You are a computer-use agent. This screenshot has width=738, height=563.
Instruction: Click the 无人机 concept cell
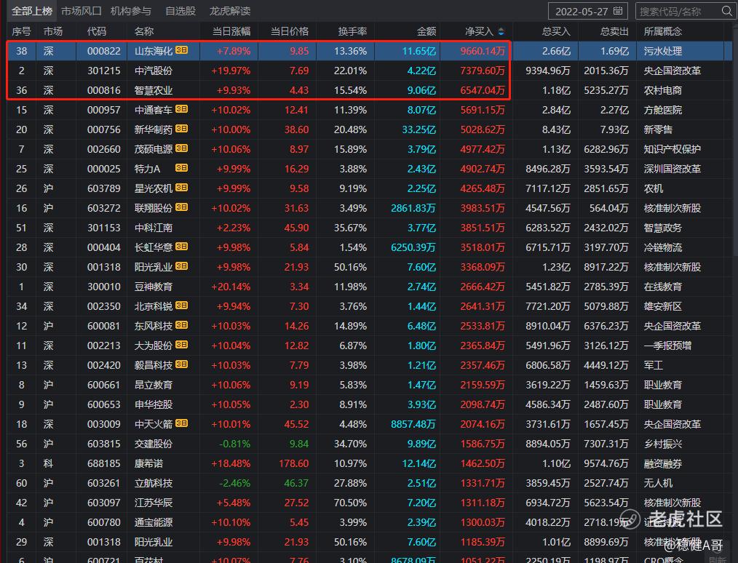click(x=658, y=484)
